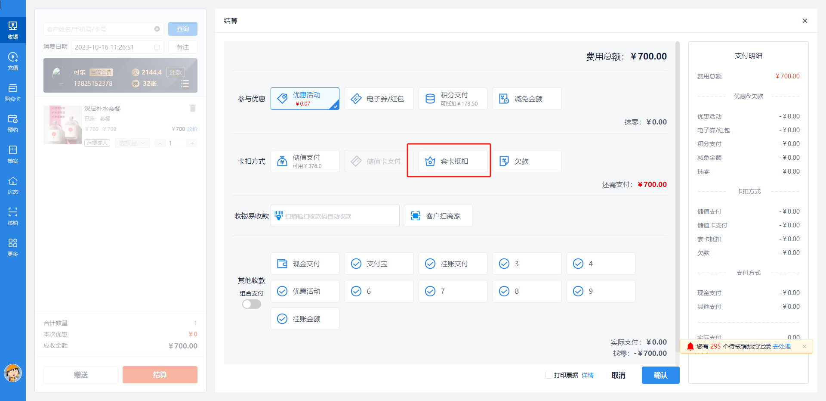The image size is (826, 401).
Task: Select the 充值 module in the sidebar
Action: tap(13, 60)
